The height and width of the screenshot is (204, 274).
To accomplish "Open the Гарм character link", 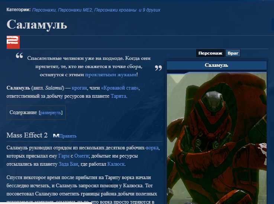I will click(64, 156).
